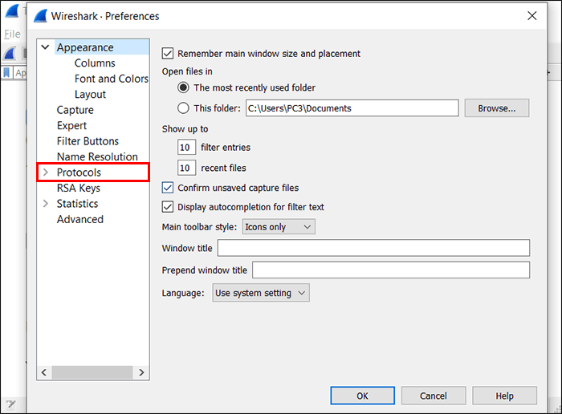The image size is (562, 414).
Task: Click the filter entries count field
Action: click(x=186, y=147)
